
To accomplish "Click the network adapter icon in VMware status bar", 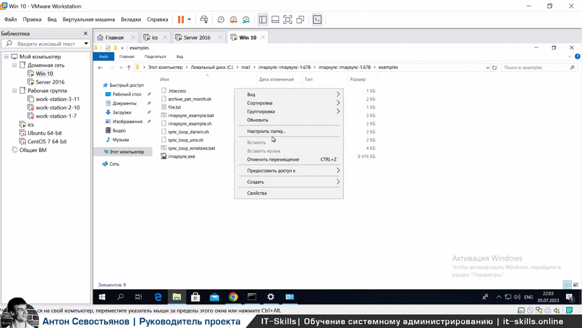I will [539, 310].
